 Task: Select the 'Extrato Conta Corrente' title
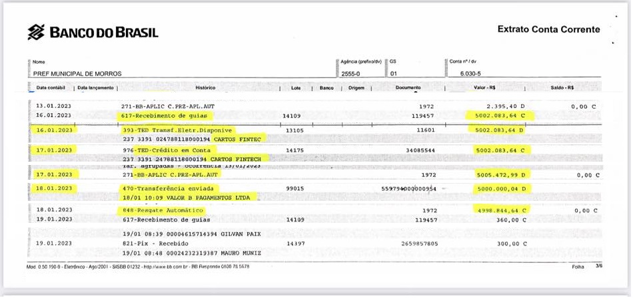[548, 29]
